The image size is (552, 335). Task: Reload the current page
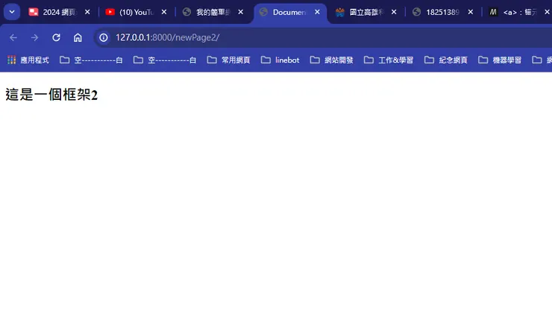[56, 37]
